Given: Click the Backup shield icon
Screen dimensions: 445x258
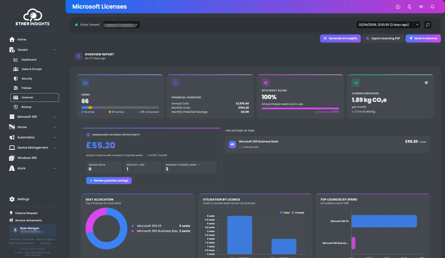Looking at the screenshot, I should pos(16,107).
